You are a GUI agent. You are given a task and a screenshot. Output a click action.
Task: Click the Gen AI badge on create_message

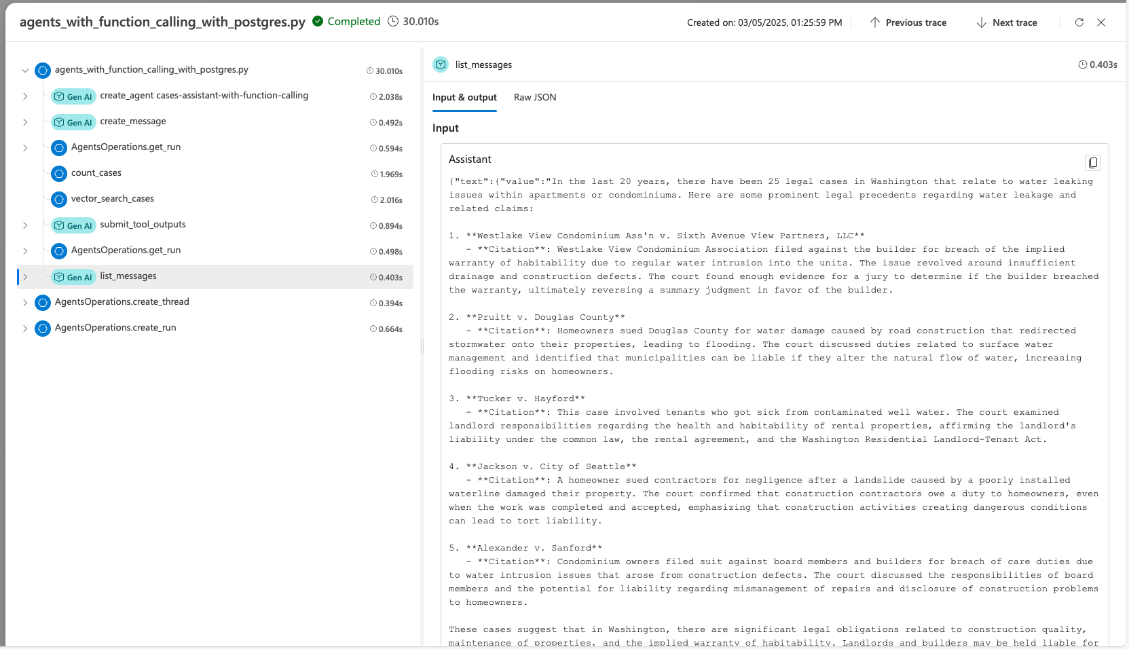tap(73, 122)
